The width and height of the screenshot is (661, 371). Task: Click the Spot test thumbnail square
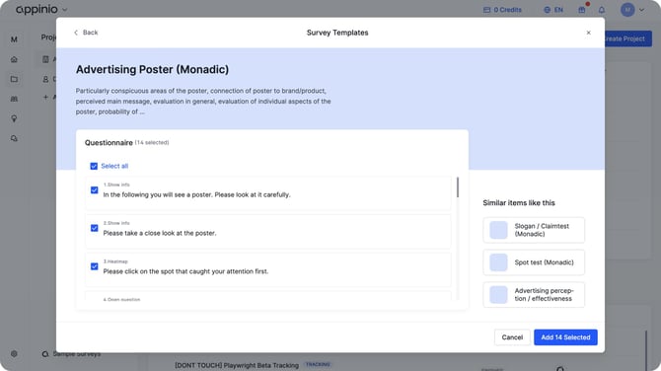pos(498,262)
